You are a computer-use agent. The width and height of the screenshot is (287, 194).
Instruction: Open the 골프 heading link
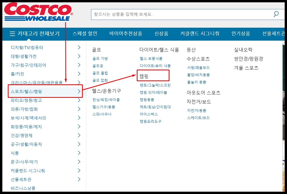tap(97, 50)
